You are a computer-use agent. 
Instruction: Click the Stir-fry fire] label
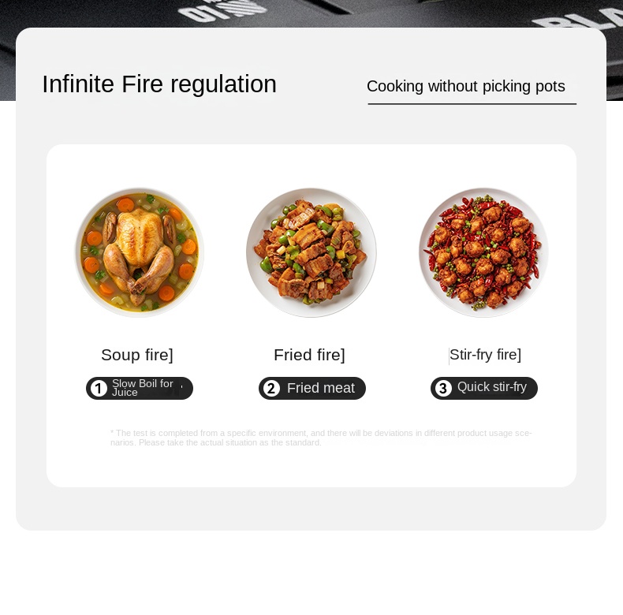(485, 355)
